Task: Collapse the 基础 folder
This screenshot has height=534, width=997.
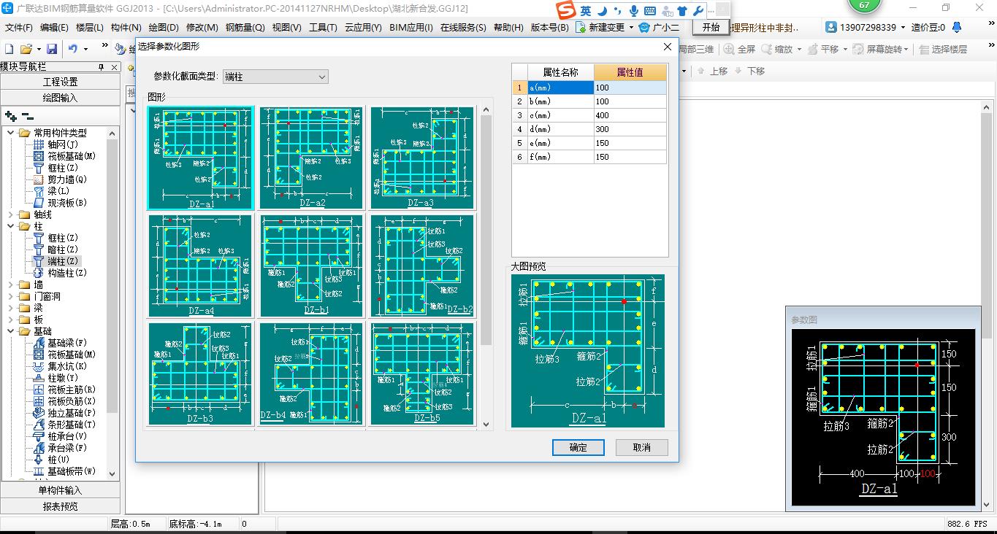Action: click(x=10, y=331)
